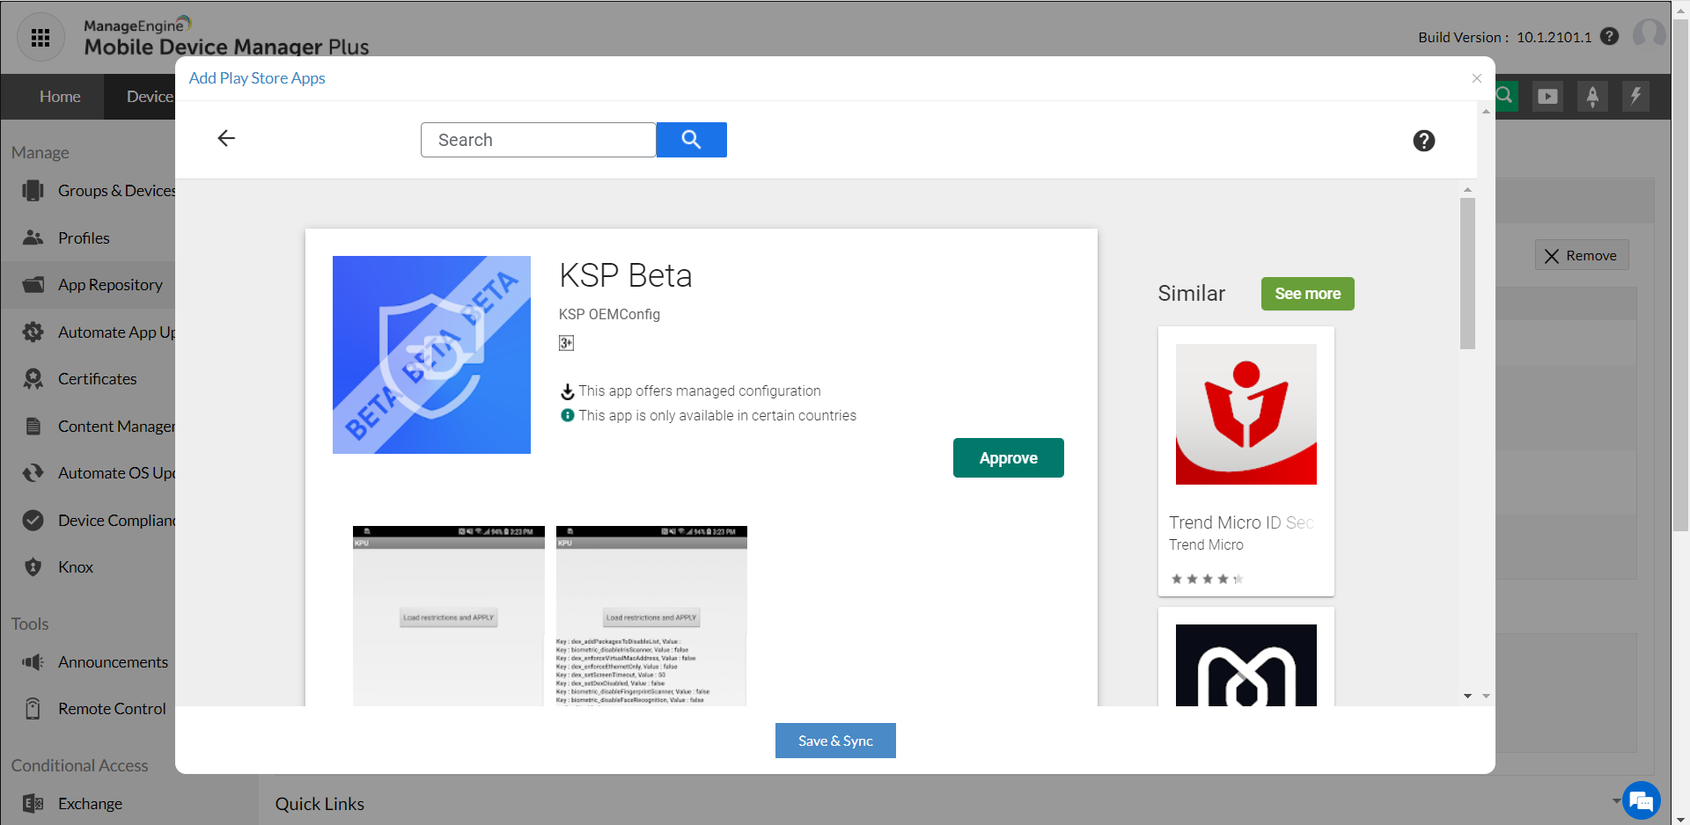Image resolution: width=1690 pixels, height=825 pixels.
Task: Click See more similar apps
Action: point(1308,294)
